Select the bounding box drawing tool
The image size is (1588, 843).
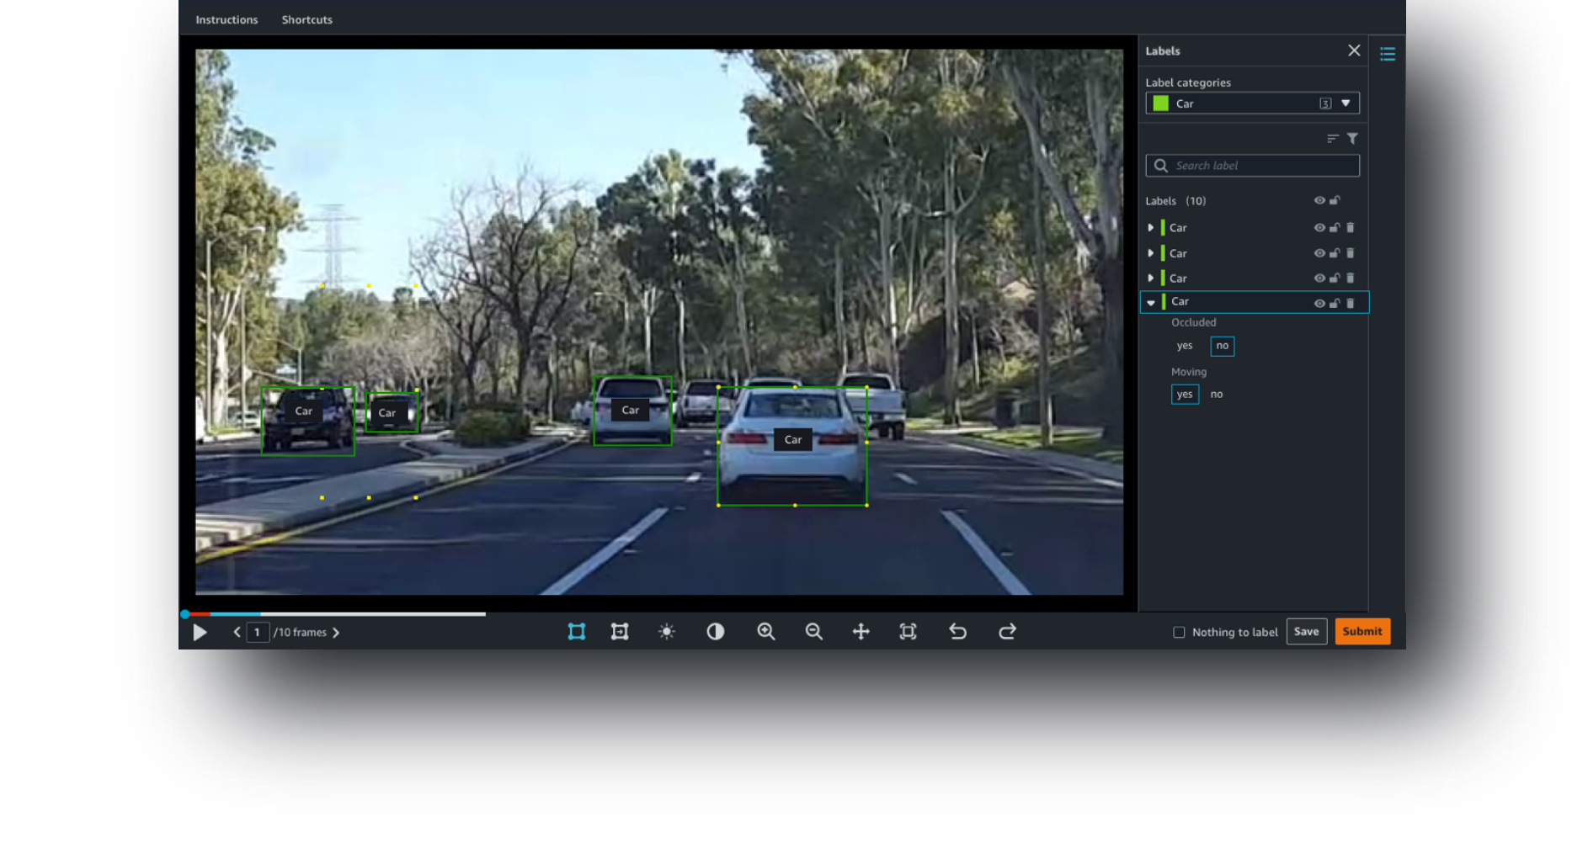576,632
